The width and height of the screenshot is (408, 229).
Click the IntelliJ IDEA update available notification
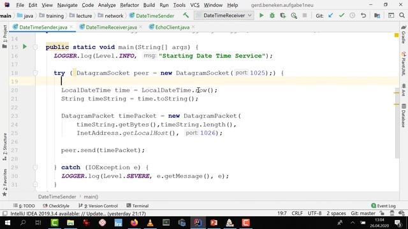[78, 214]
